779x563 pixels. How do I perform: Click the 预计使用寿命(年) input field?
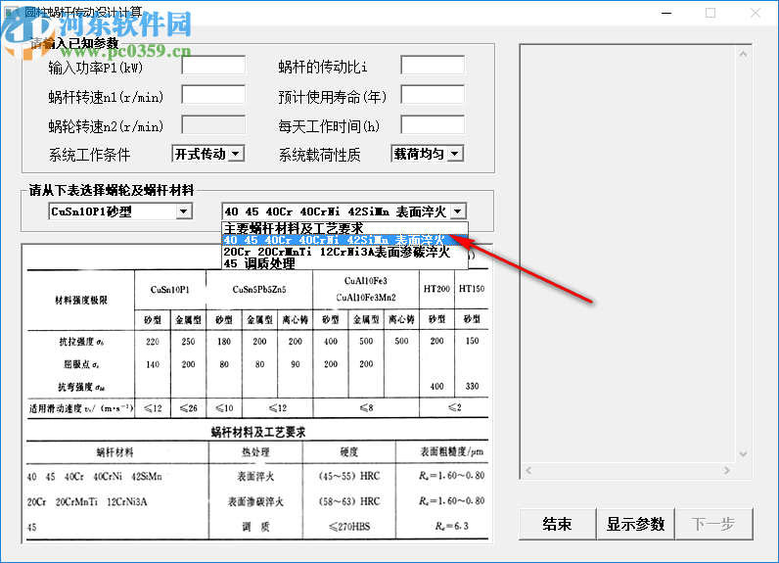433,95
